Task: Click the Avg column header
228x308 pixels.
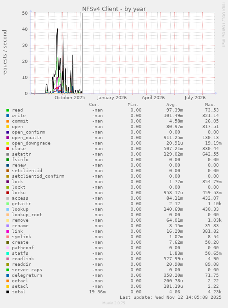Action: [172, 105]
